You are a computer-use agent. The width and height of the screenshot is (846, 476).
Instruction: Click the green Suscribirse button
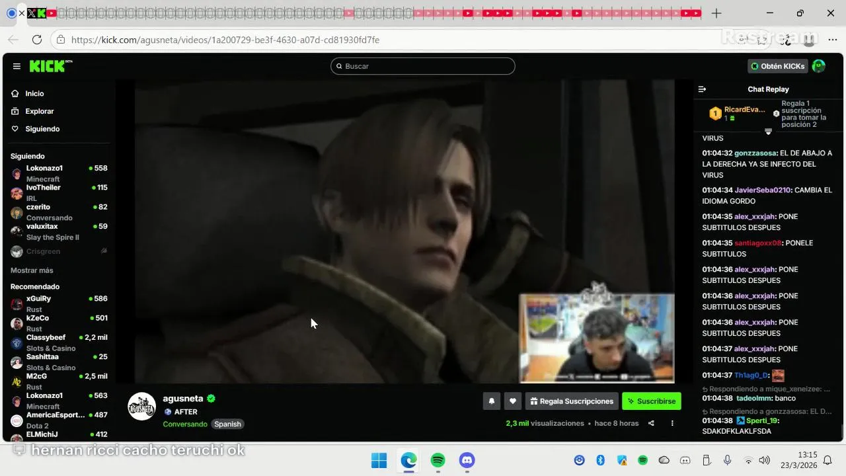pyautogui.click(x=652, y=401)
